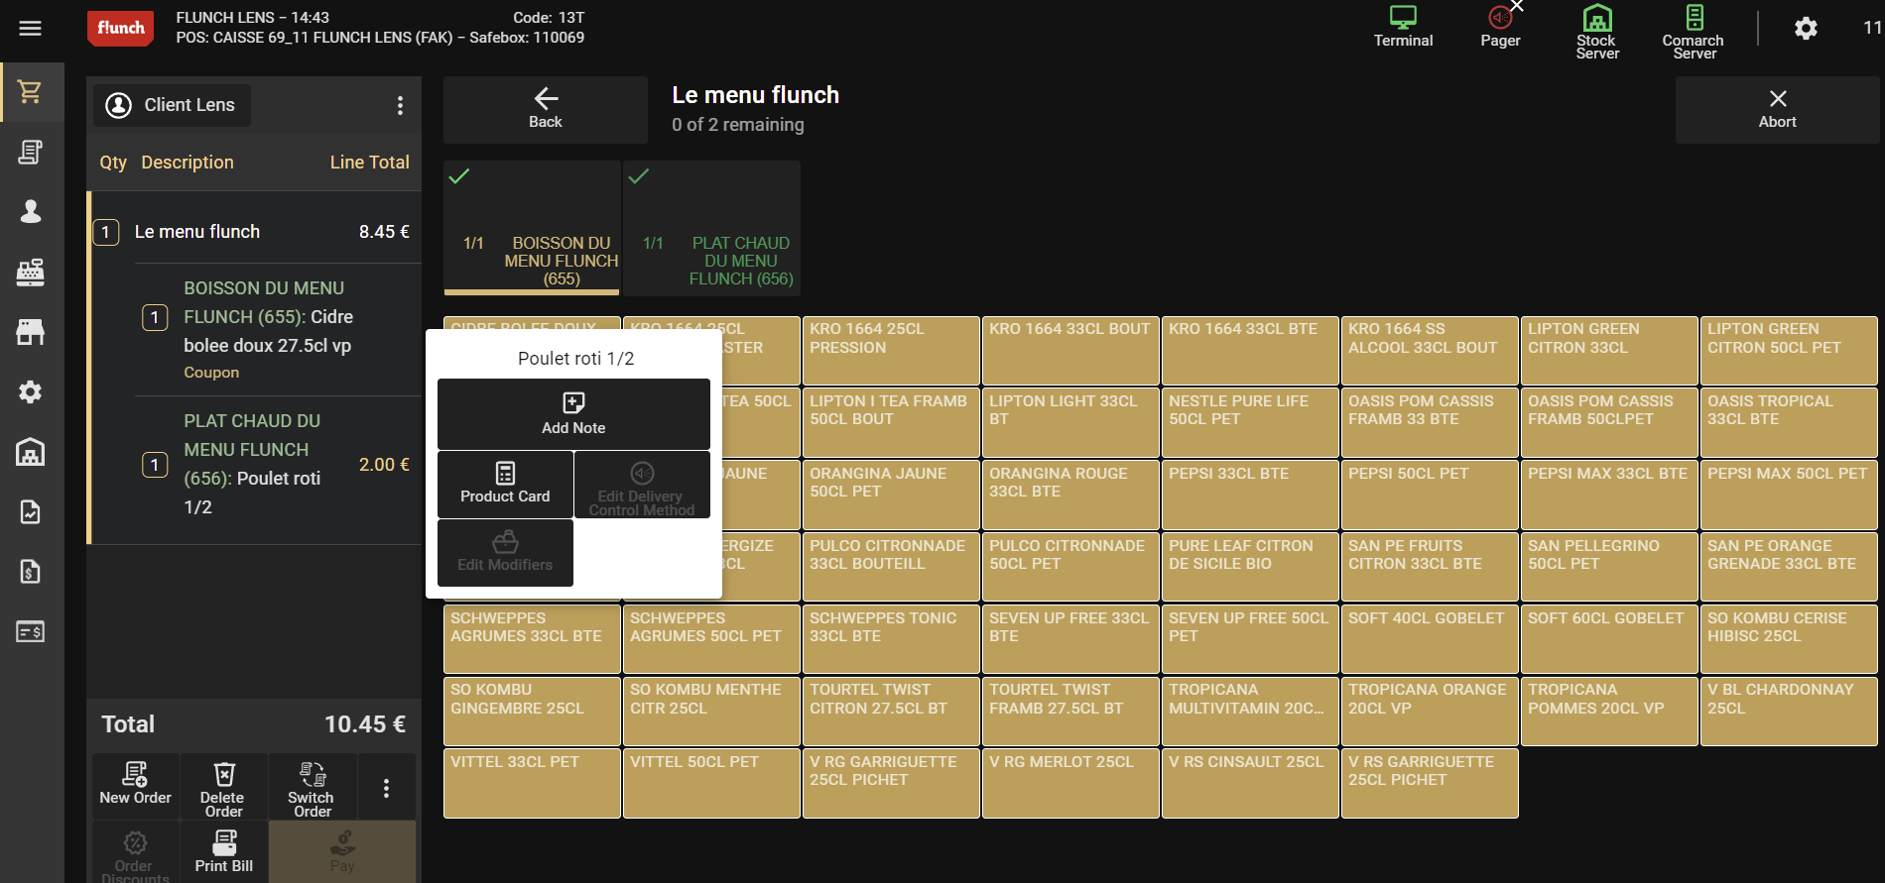1885x883 pixels.
Task: Open the store sidebar icon
Action: pyautogui.click(x=31, y=332)
